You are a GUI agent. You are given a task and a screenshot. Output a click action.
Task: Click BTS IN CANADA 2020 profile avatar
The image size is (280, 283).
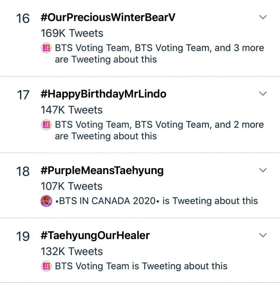(x=47, y=201)
